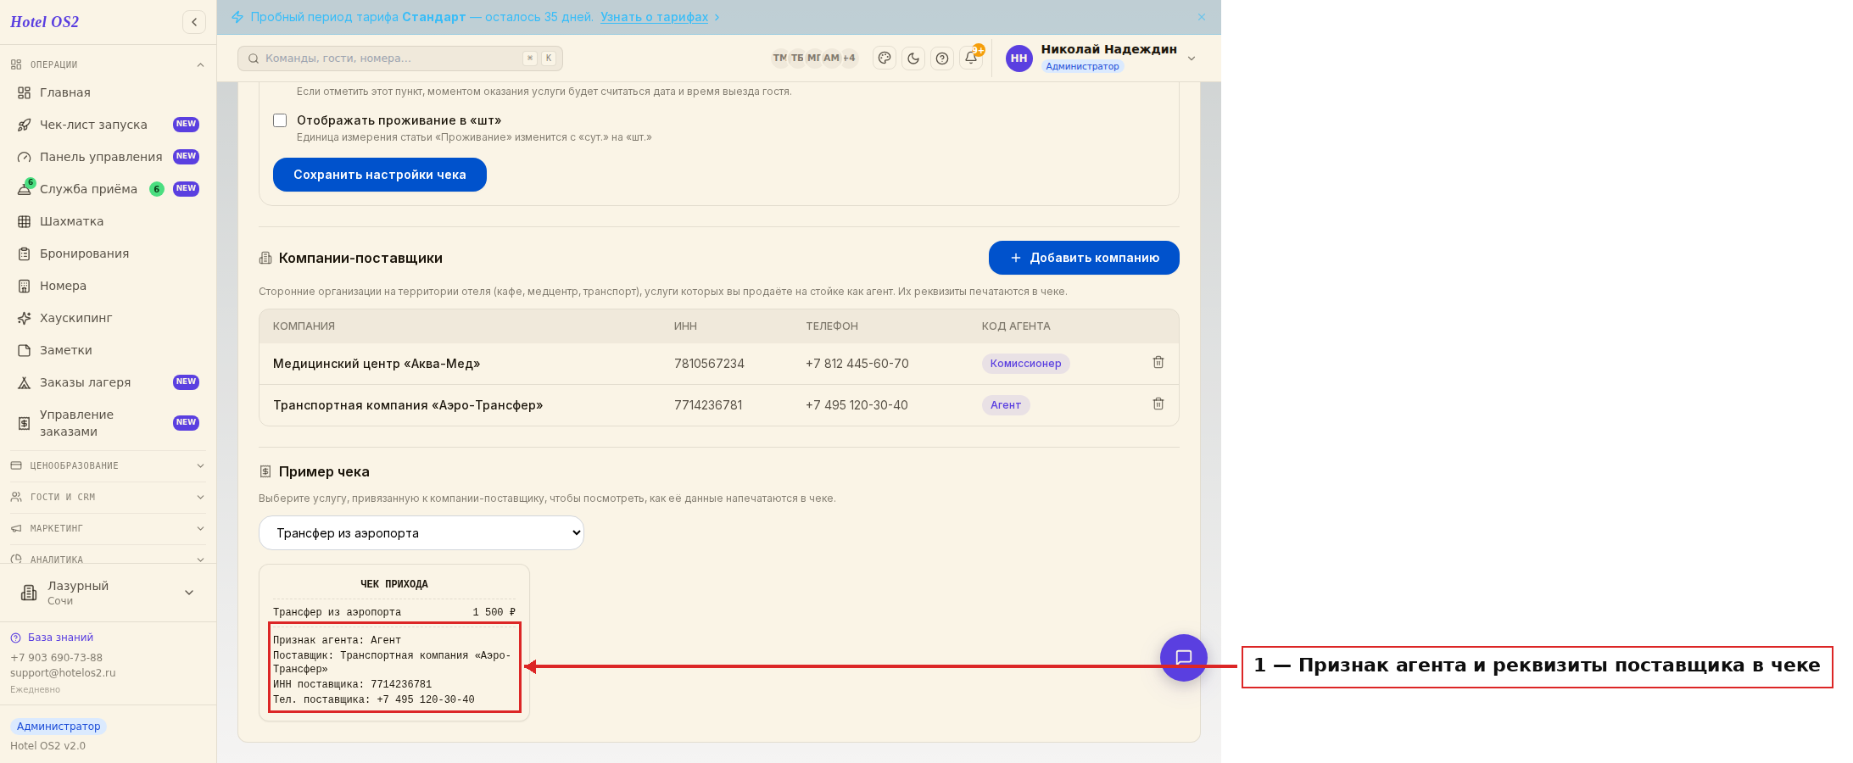This screenshot has width=1853, height=763.
Task: Click the +4 more users avatar
Action: [849, 58]
